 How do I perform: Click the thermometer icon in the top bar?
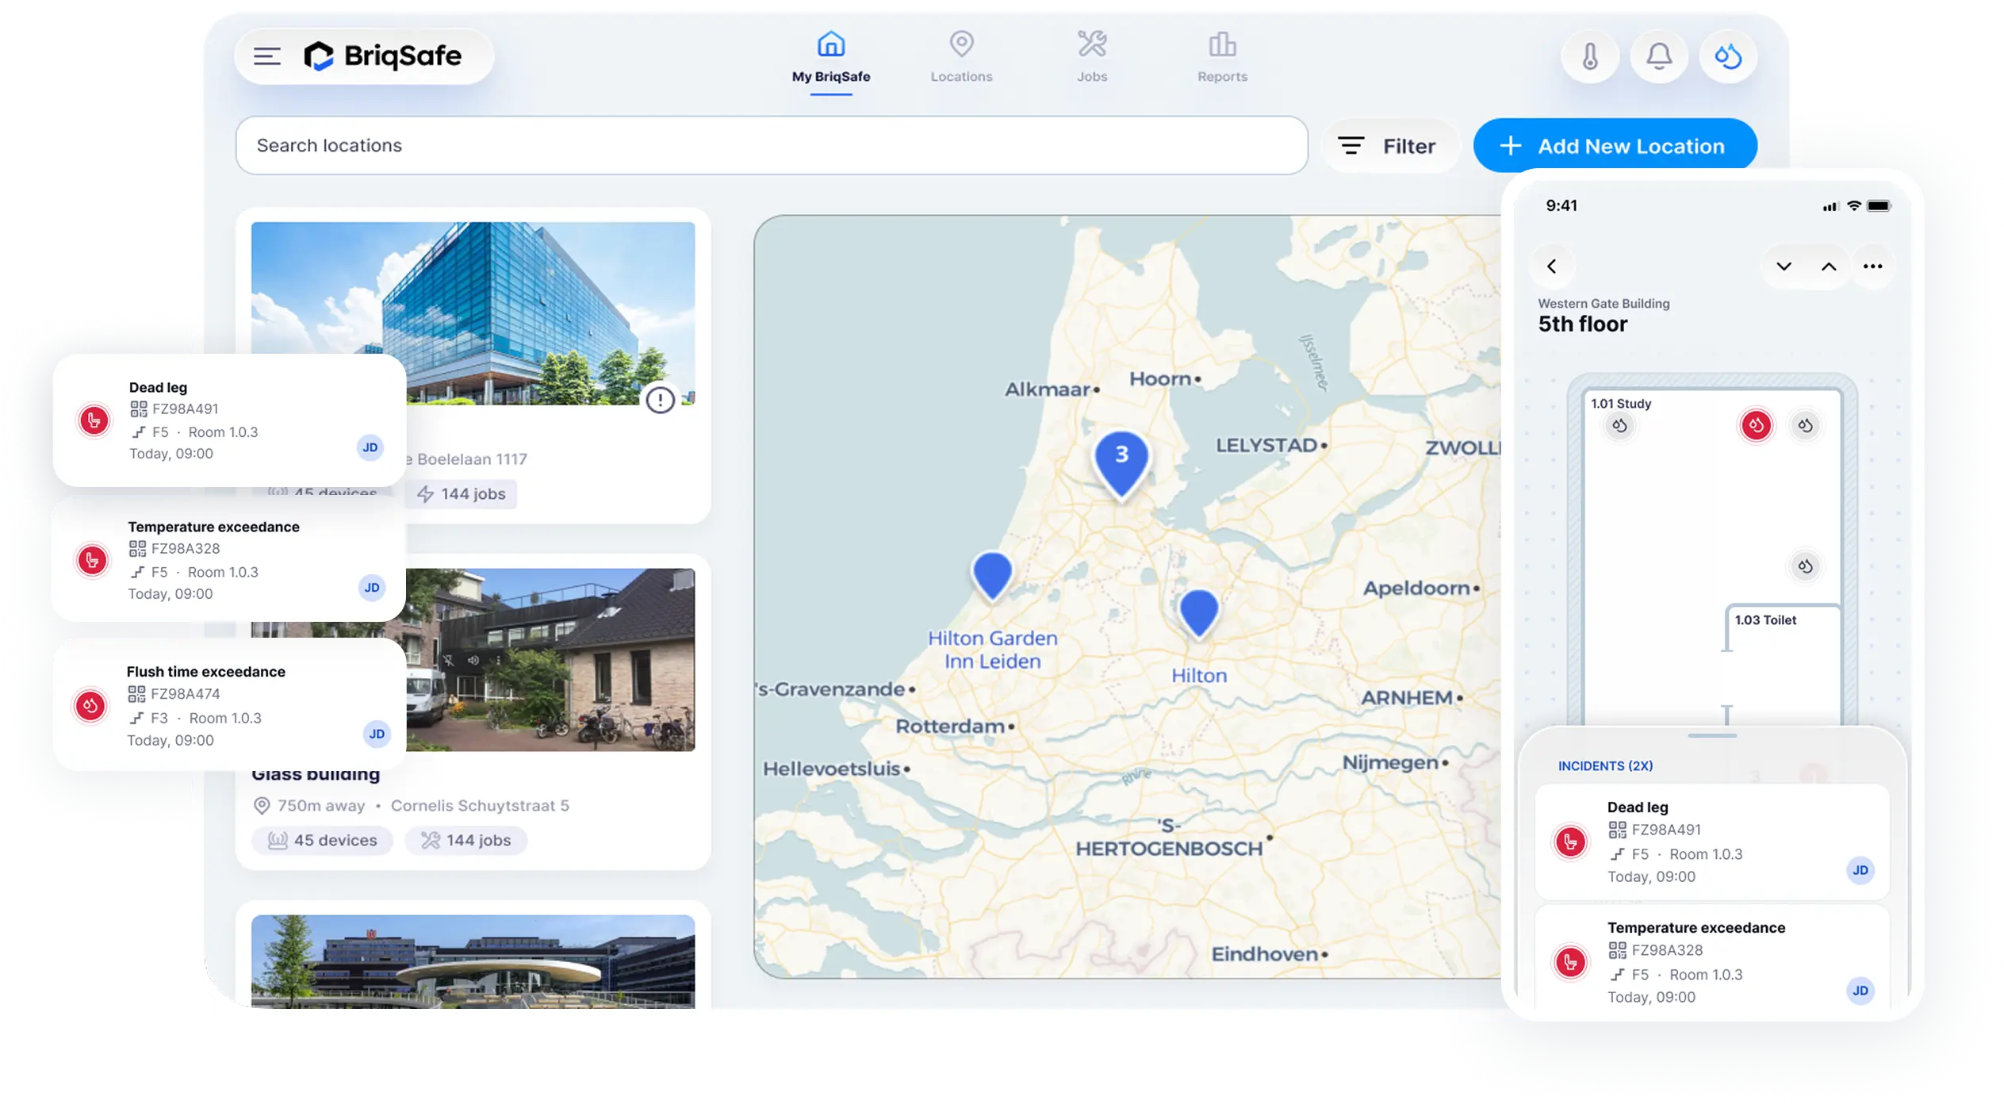click(x=1589, y=56)
